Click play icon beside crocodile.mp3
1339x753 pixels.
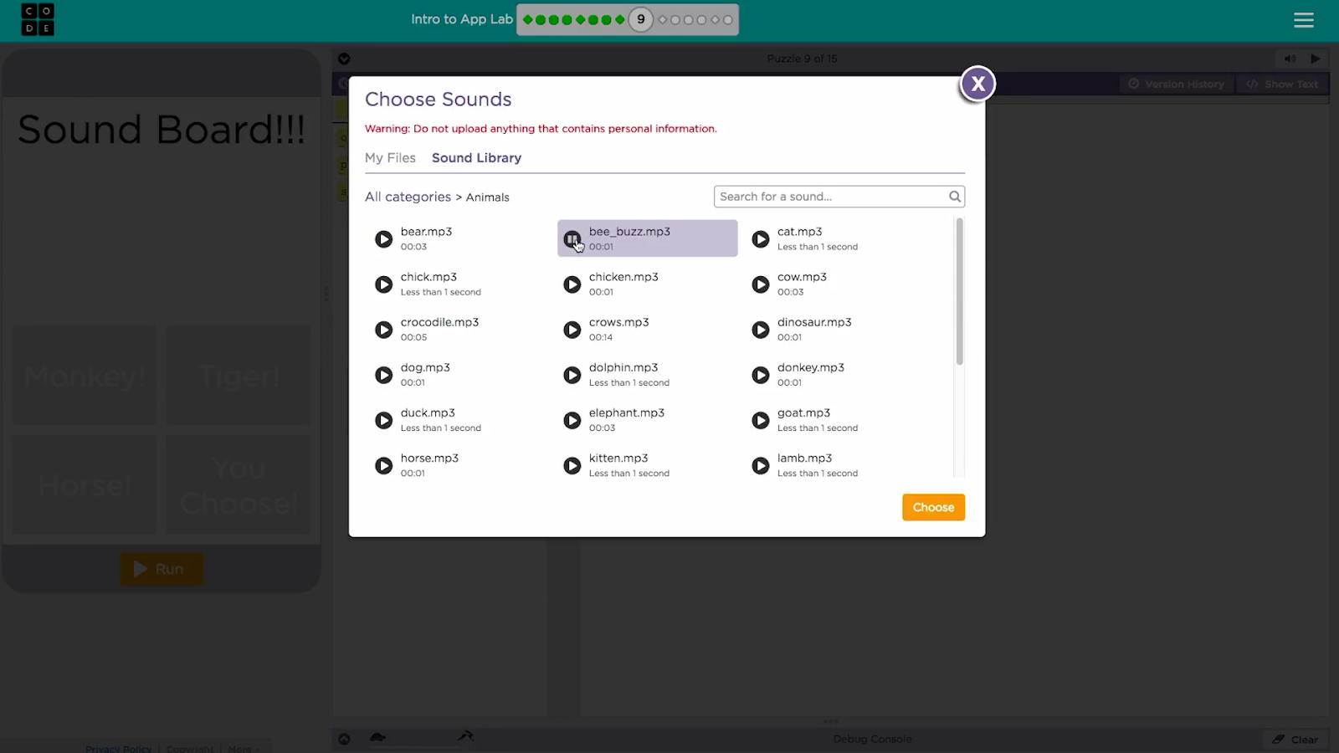(x=383, y=330)
